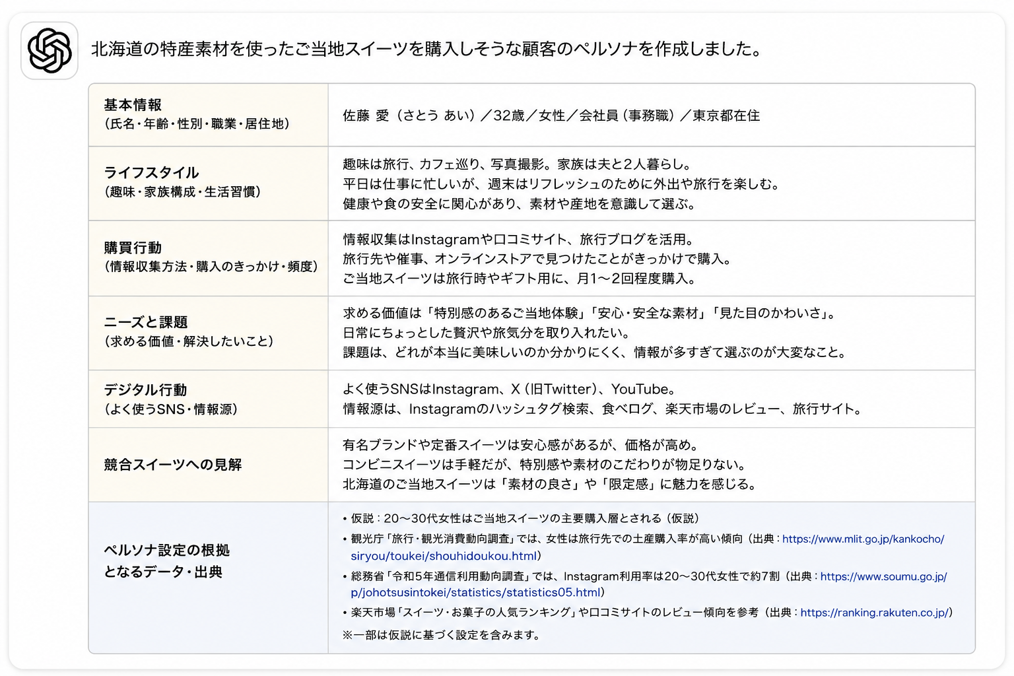Select the line 情報収集はInstagramや口コミサイト
Image resolution: width=1014 pixels, height=676 pixels.
(x=518, y=240)
